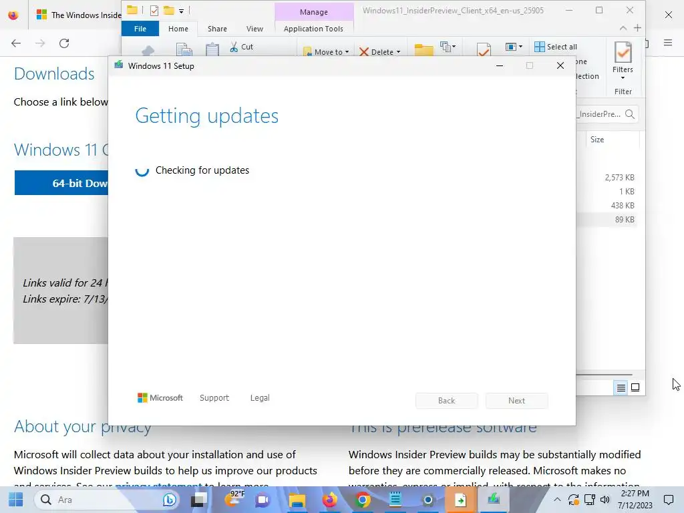Click the volume icon in system tray

tap(605, 500)
